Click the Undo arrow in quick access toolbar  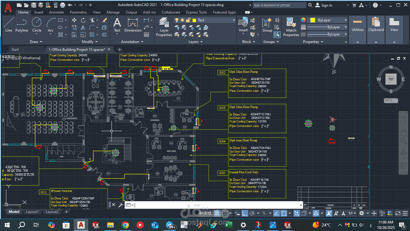[x=70, y=5]
